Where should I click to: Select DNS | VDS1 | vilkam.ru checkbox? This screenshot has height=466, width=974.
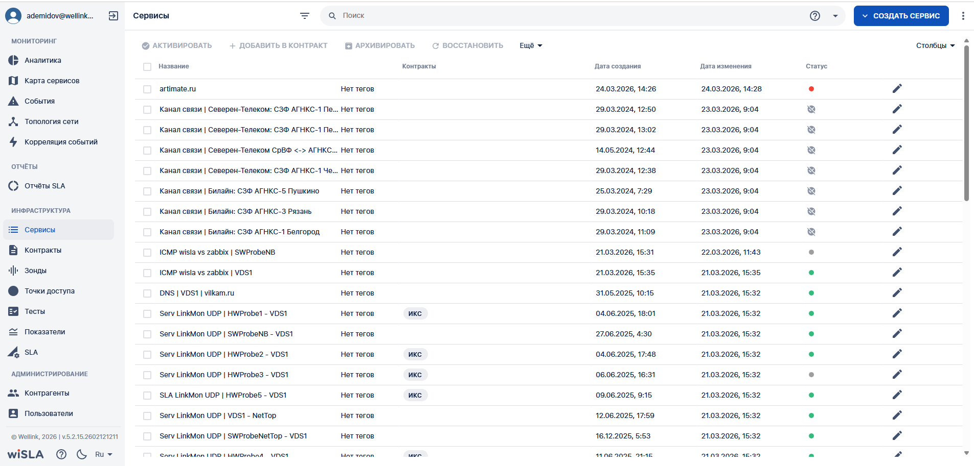147,293
